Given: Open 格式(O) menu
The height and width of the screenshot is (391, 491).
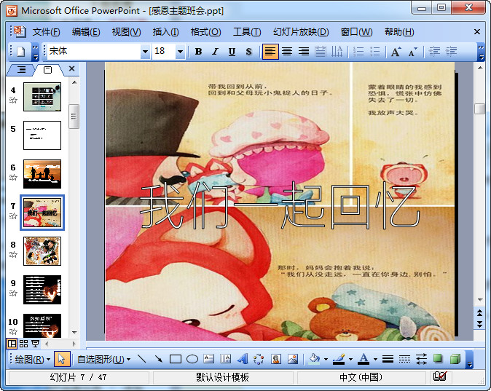Looking at the screenshot, I should [x=205, y=32].
